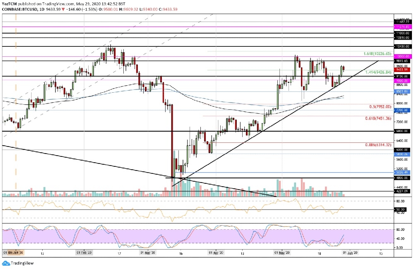Click the TradingView brand name text
The height and width of the screenshot is (269, 414).
22,263
